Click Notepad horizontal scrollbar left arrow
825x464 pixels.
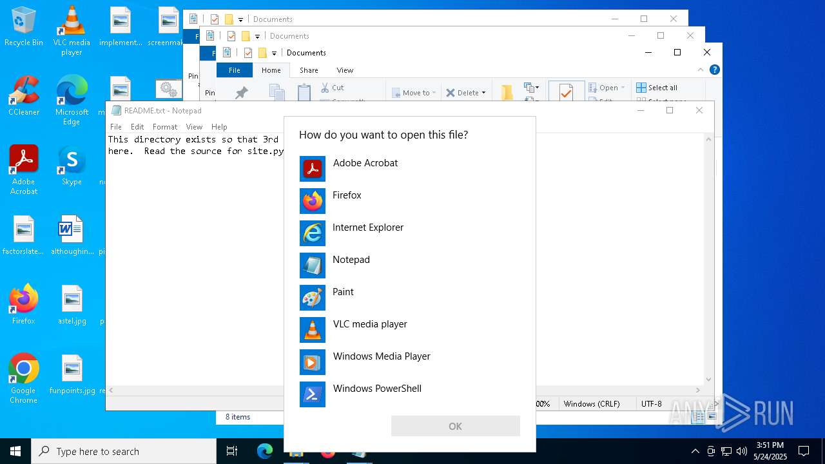(x=111, y=390)
